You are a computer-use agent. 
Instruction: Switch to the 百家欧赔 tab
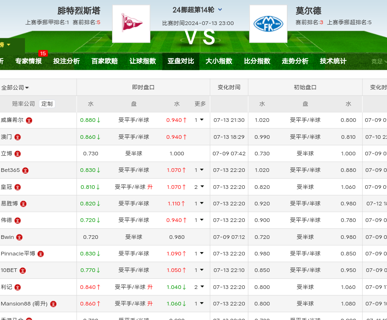pos(104,61)
